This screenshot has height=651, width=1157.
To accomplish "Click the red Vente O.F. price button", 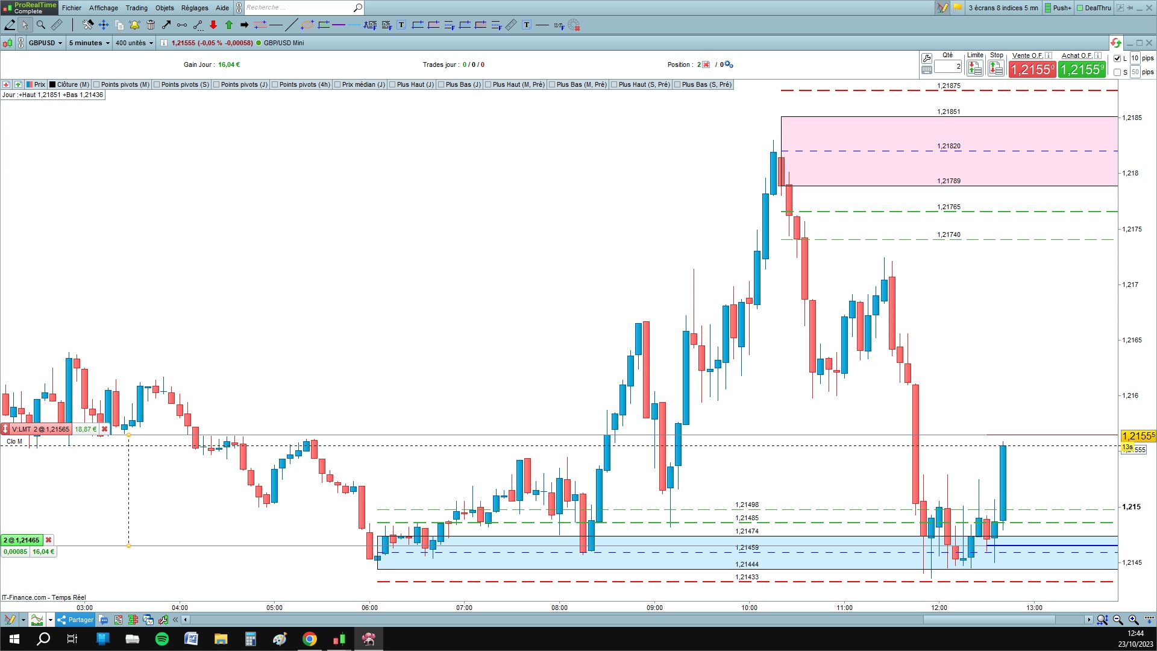I will click(x=1032, y=70).
